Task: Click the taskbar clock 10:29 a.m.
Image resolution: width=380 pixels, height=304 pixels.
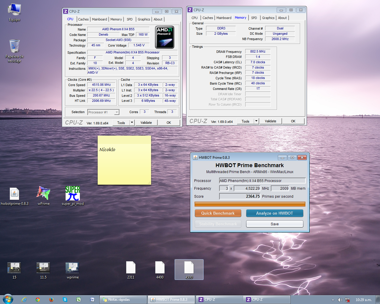Action: point(364,300)
